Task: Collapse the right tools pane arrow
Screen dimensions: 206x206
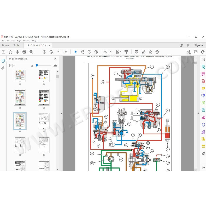Action: (x=198, y=113)
